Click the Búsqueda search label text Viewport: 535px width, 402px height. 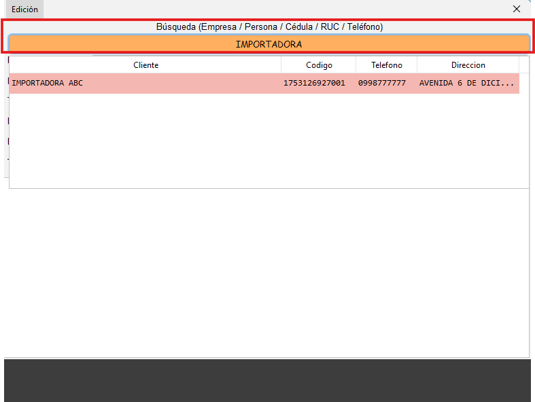[x=269, y=26]
